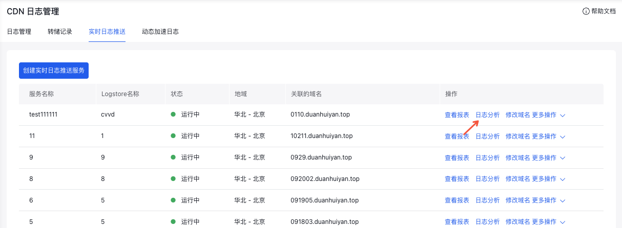Image resolution: width=622 pixels, height=228 pixels.
Task: Click the green status dot for test111111
Action: (x=173, y=115)
